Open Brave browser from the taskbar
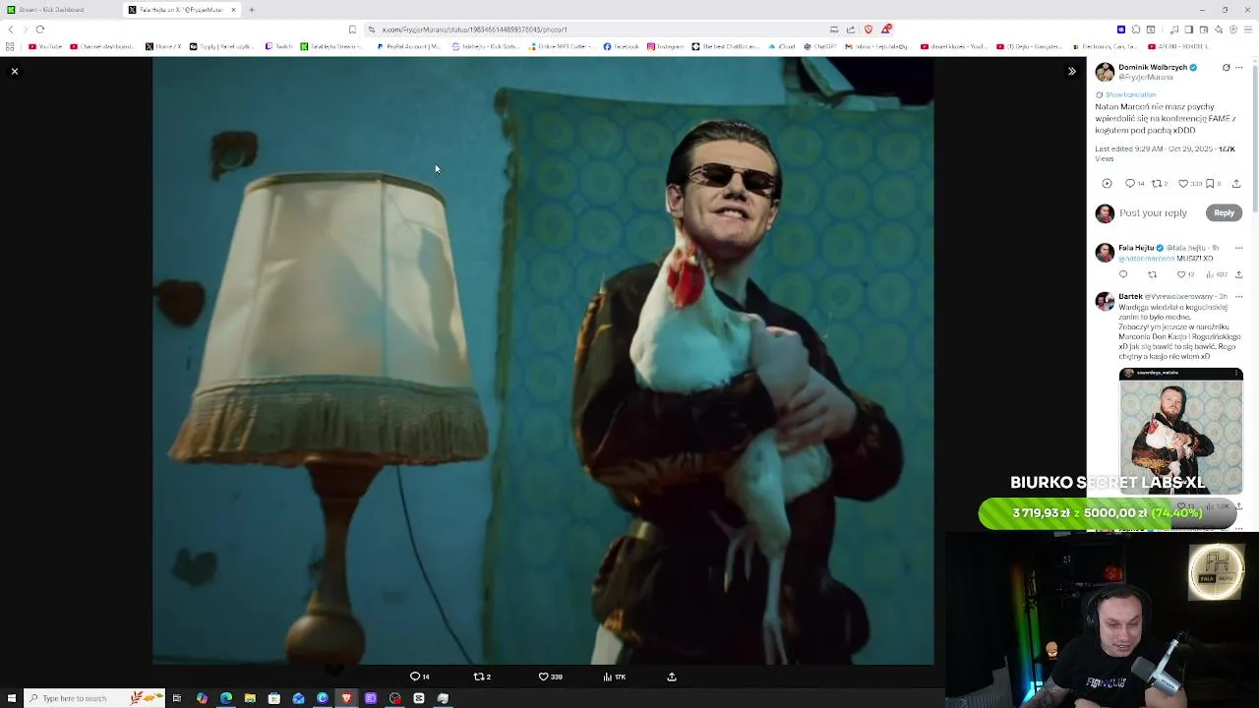 point(346,698)
